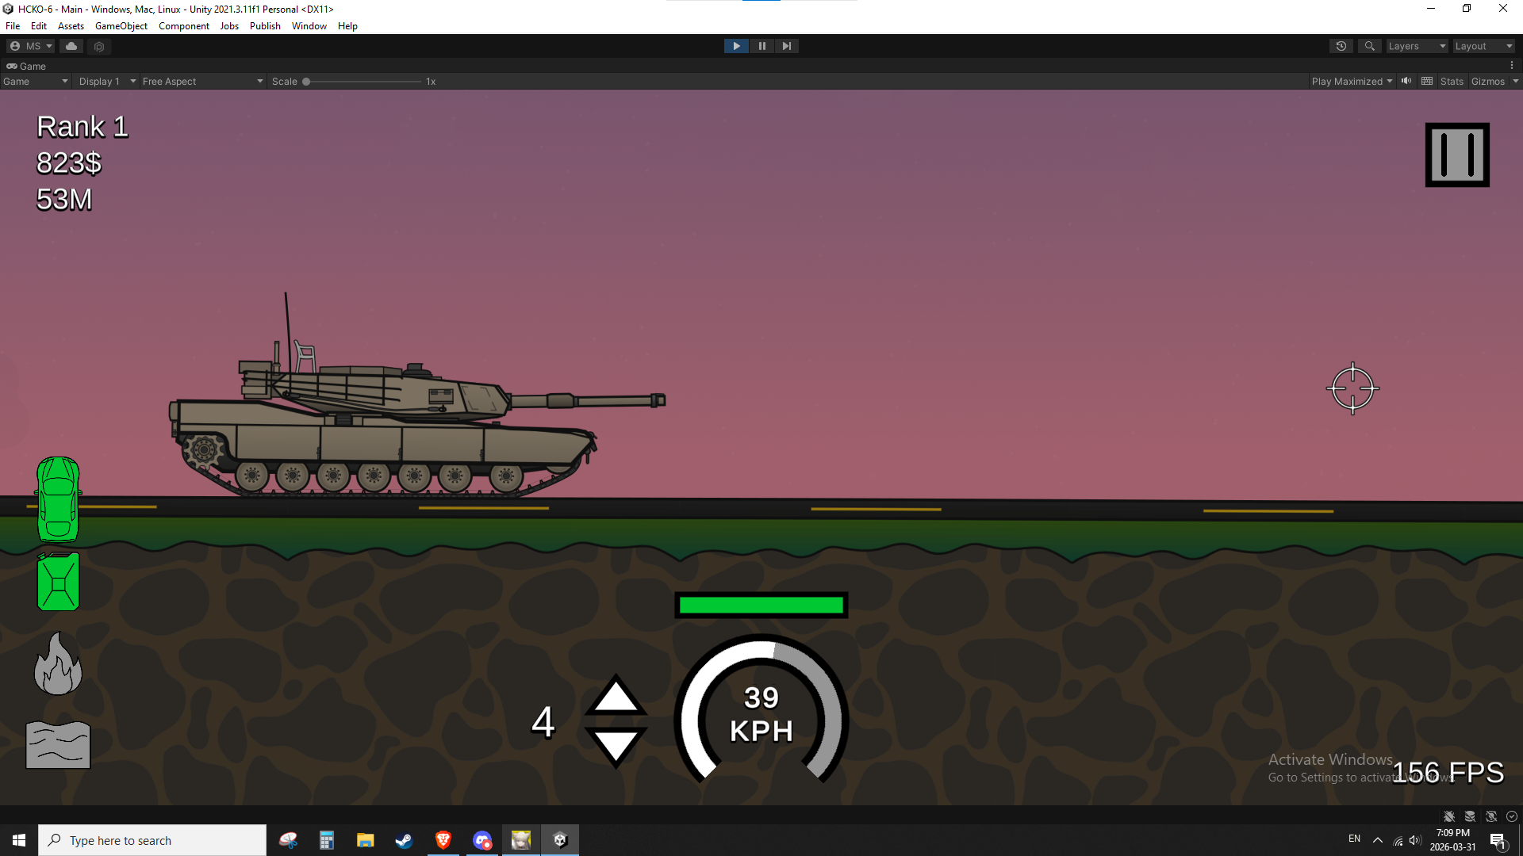Open the Window menu
Screen dimensions: 1523x856
(309, 26)
